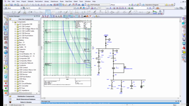Expand the Battery folder node
Viewport: 189px width, 106px height.
point(15,40)
